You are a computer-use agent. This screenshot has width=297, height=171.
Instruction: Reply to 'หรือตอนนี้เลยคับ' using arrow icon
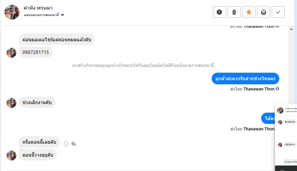[73, 144]
